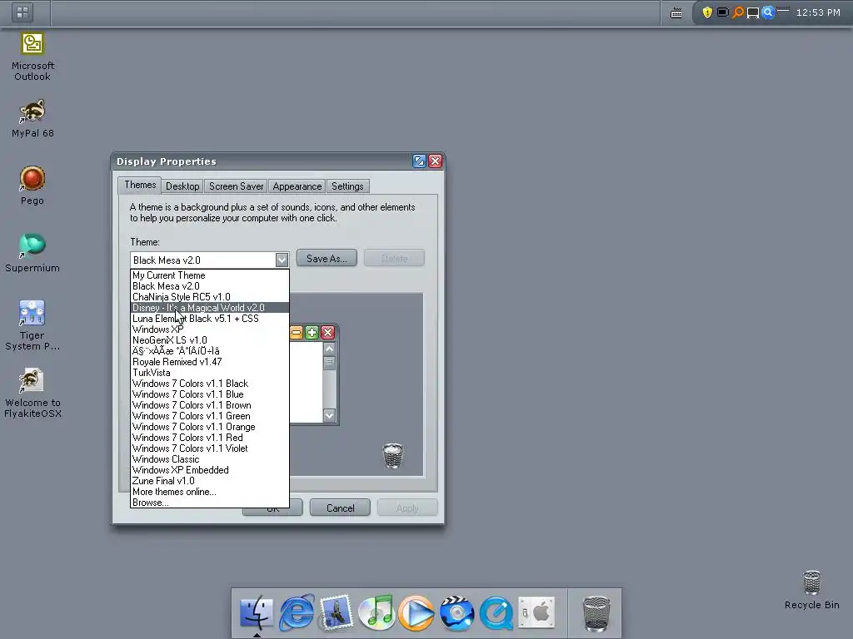Click the preview scrollbar down arrow
This screenshot has width=853, height=639.
click(x=329, y=416)
